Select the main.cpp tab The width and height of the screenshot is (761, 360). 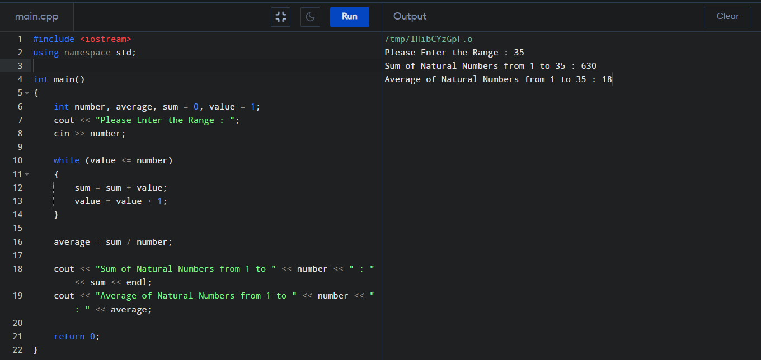[x=37, y=16]
